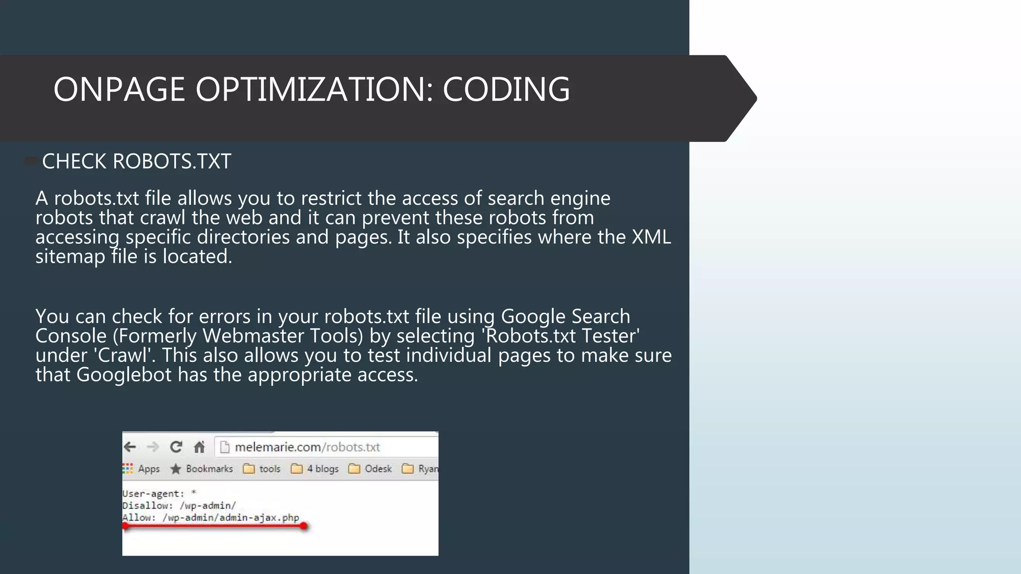Viewport: 1021px width, 574px height.
Task: Click the paragraph starting 'A robots.txt file allows'
Action: (353, 227)
